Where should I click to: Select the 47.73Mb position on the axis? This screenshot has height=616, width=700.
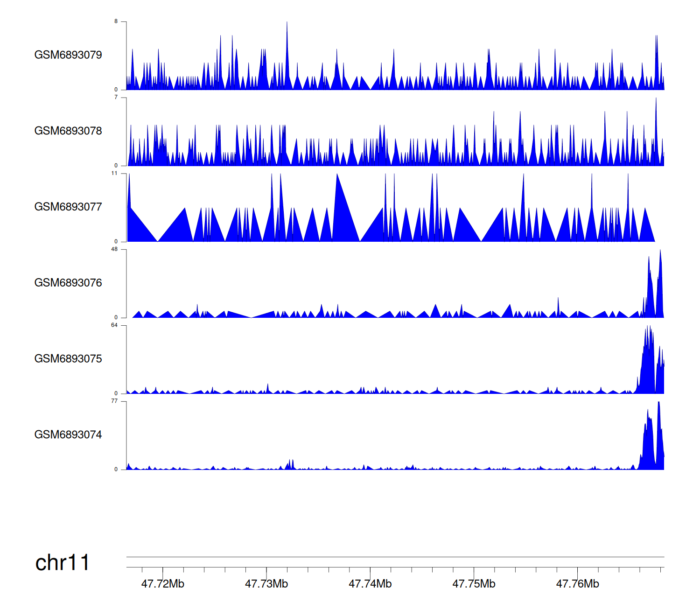(x=266, y=584)
